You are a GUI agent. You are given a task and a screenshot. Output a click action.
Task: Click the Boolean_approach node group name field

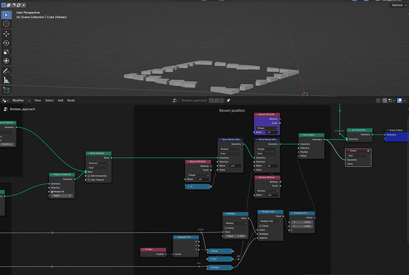[x=194, y=101]
